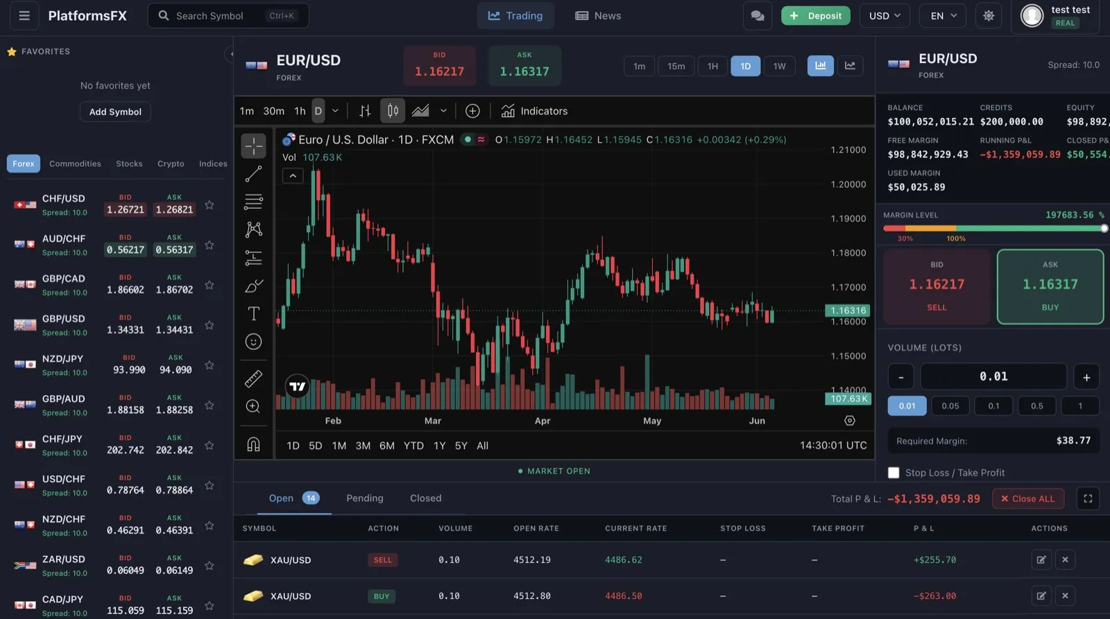Select the patterns drawing tool
This screenshot has height=619, width=1110.
click(254, 229)
